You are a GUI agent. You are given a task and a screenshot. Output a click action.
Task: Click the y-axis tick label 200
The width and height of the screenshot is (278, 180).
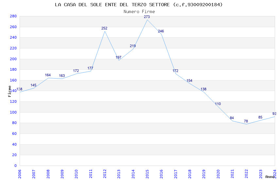[x=13, y=59]
